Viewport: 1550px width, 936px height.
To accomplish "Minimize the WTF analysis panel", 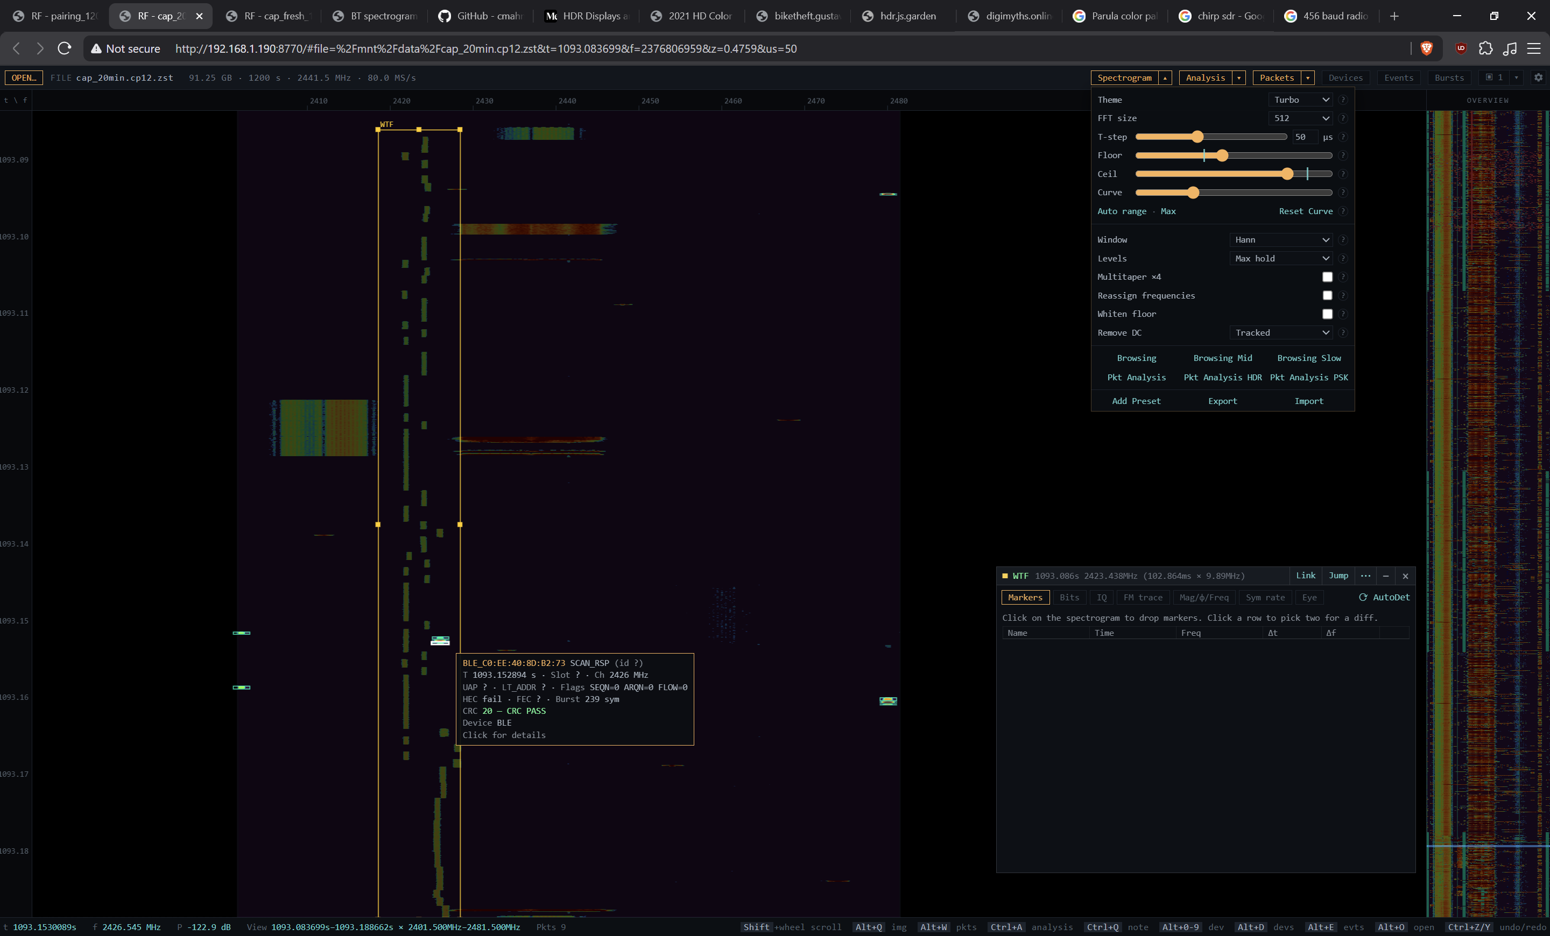I will click(1385, 576).
